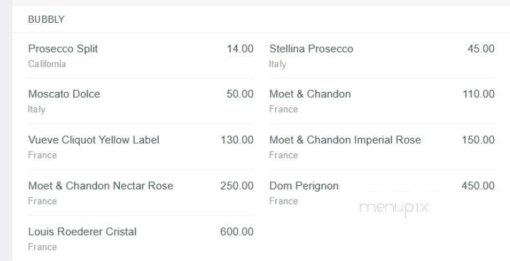The width and height of the screenshot is (510, 261).
Task: Click the Dom Perignon item
Action: point(304,187)
